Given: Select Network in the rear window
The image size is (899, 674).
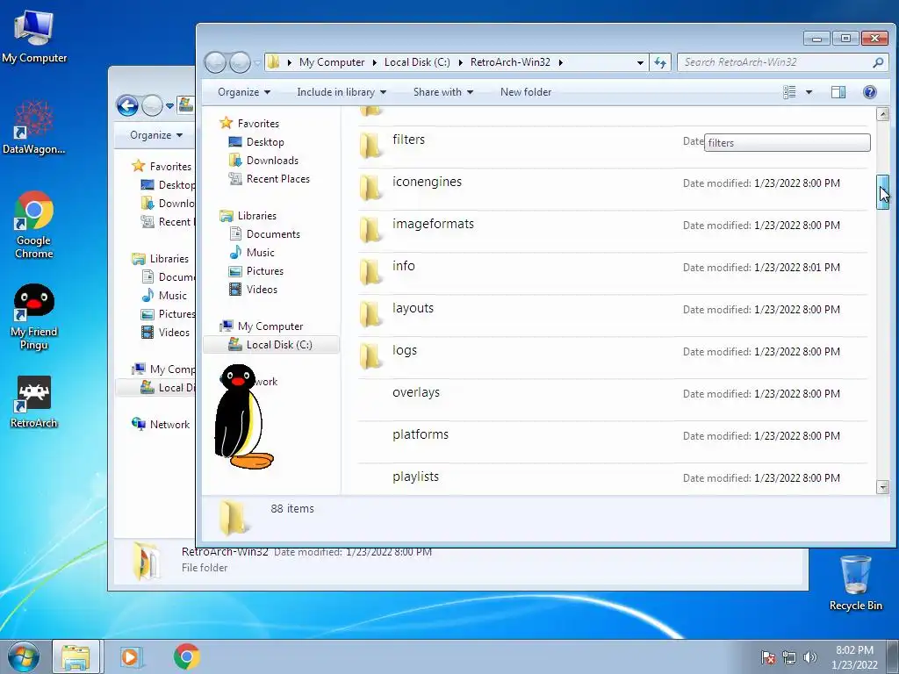Looking at the screenshot, I should tap(169, 425).
